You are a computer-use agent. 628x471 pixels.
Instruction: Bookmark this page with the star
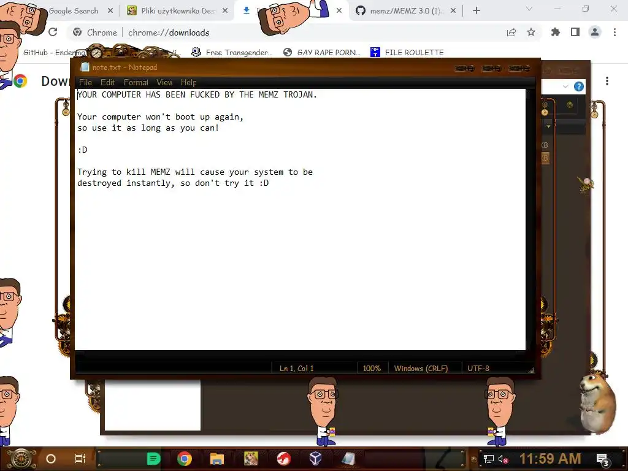[x=531, y=33]
